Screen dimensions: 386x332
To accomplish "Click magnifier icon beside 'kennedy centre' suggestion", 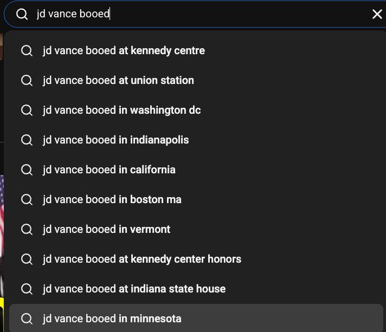I will tap(27, 51).
